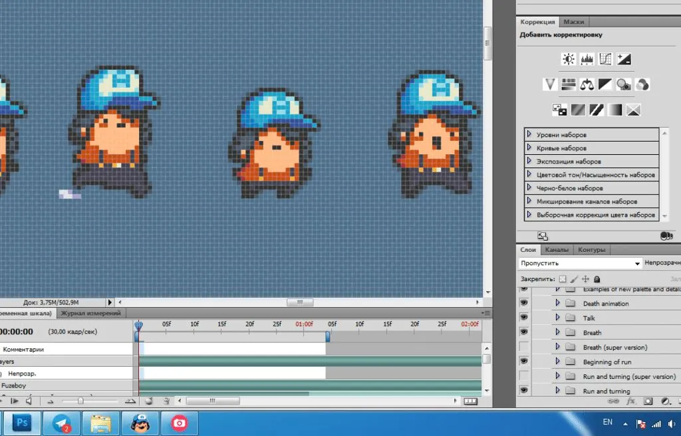Viewport: 681px width, 436px height.
Task: Toggle lock transparent pixels in Layers panel
Action: [x=563, y=279]
